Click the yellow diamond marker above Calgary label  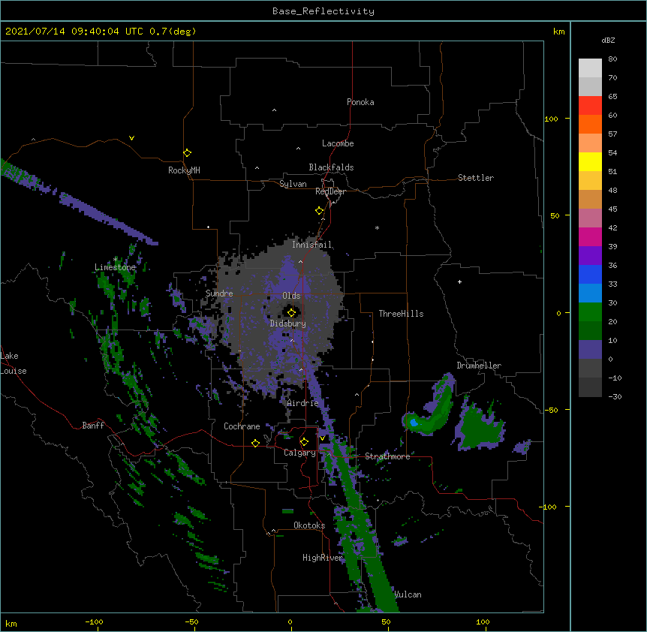pyautogui.click(x=304, y=442)
